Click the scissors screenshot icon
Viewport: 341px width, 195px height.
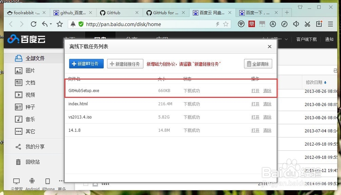tap(307, 24)
